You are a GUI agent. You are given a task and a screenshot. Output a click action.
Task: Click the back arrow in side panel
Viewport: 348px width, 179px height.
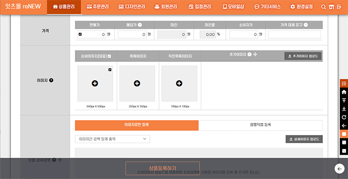[x=344, y=126]
